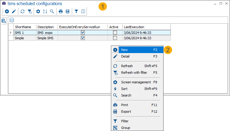Image resolution: width=230 pixels, height=131 pixels.
Task: Click the Search magnifier toolbar icon
Action: tap(52, 11)
